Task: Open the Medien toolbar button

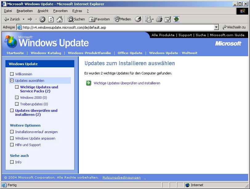Action: click(x=123, y=19)
